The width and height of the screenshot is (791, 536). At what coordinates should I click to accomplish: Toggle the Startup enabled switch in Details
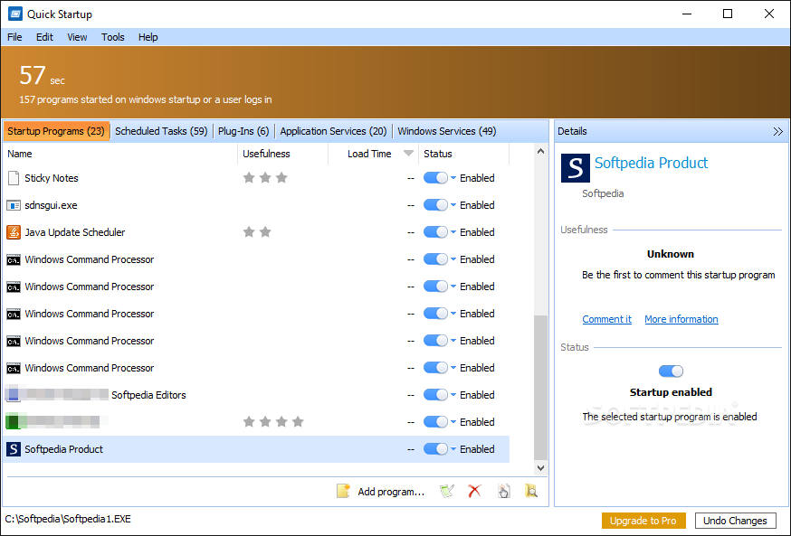tap(671, 371)
